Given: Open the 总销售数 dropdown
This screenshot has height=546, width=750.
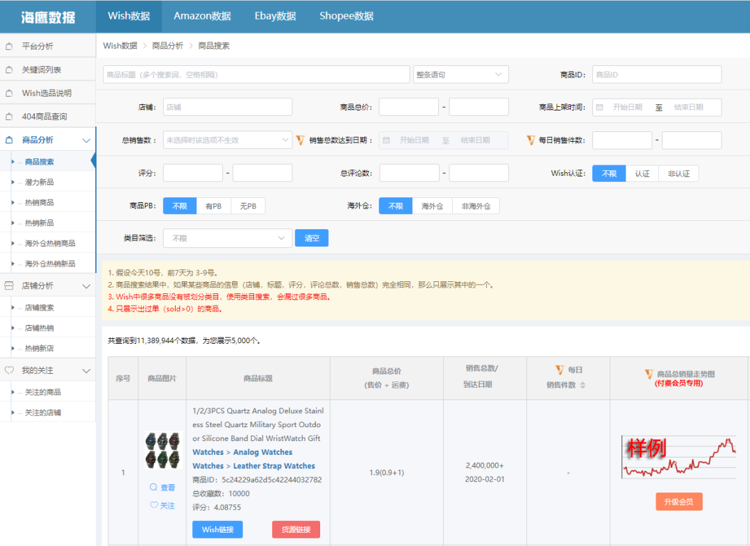Looking at the screenshot, I should 228,140.
